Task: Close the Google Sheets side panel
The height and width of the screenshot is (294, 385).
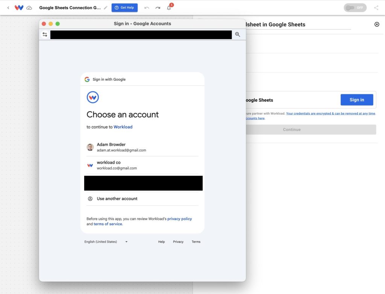Action: (377, 24)
